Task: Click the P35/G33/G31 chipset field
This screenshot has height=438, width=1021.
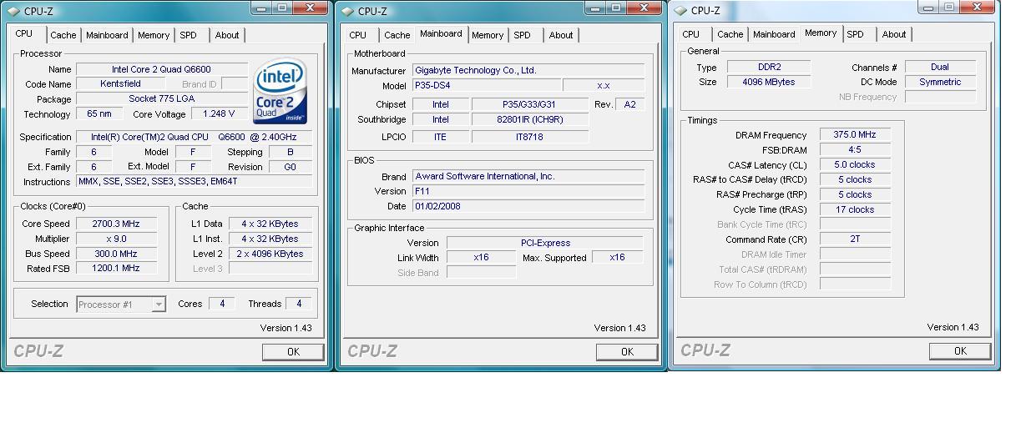Action: 529,105
